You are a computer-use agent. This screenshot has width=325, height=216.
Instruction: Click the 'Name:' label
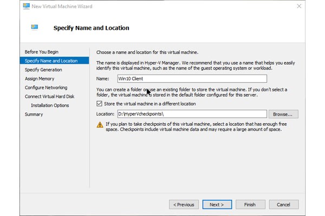[102, 78]
